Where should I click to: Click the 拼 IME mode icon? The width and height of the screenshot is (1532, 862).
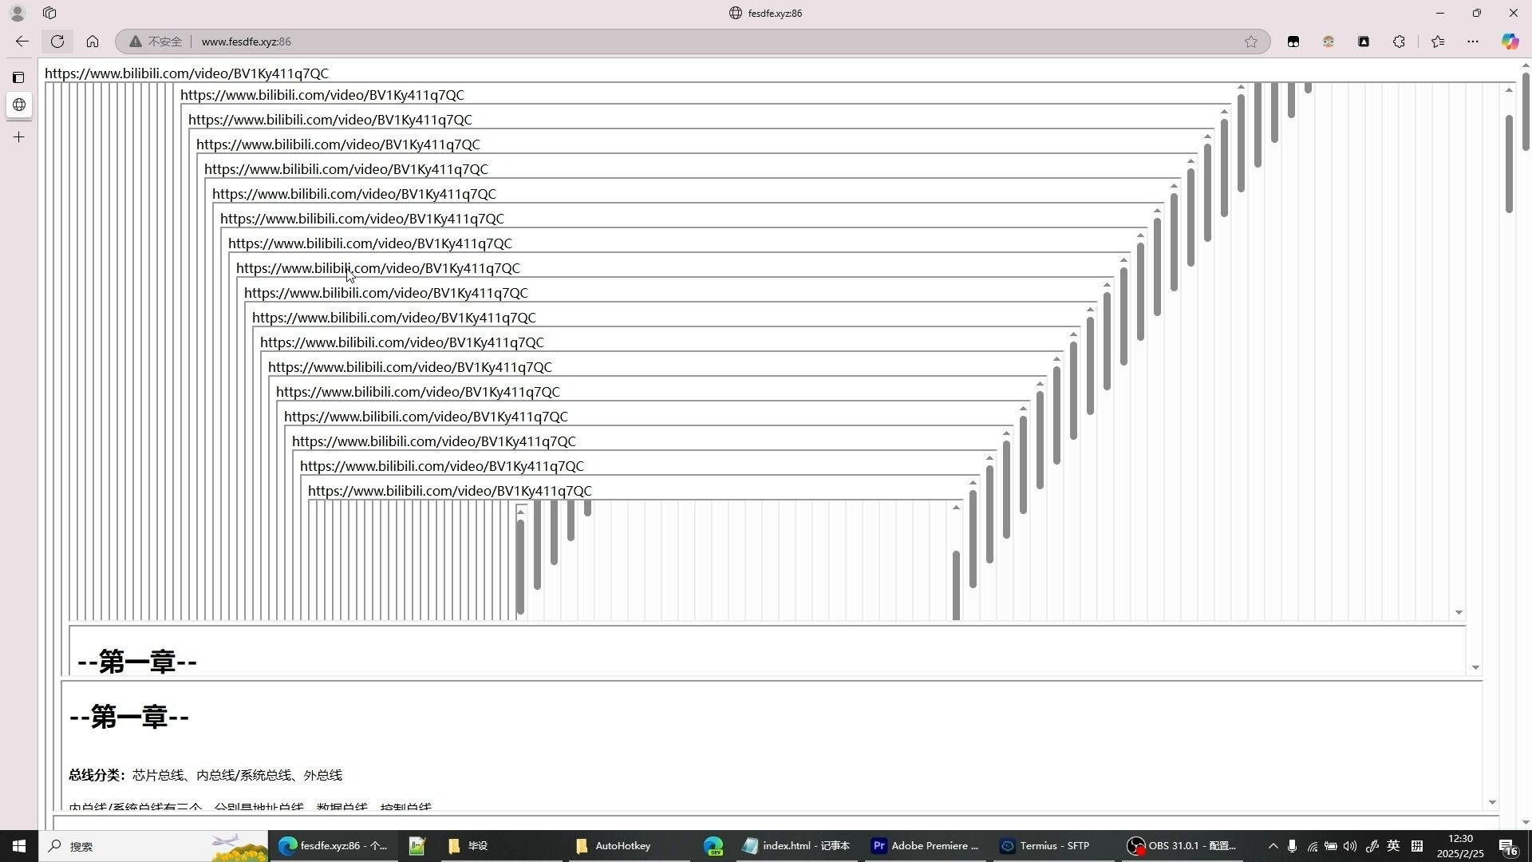(1417, 846)
